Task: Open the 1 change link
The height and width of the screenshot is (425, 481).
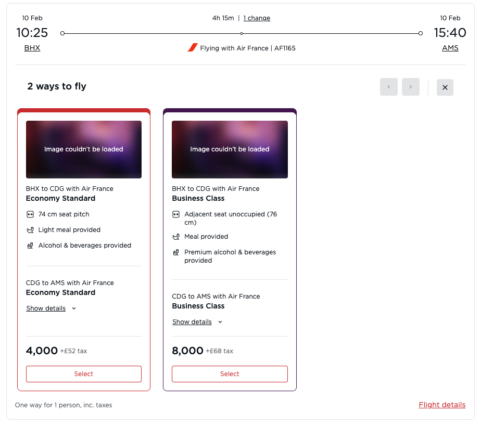Action: point(257,18)
